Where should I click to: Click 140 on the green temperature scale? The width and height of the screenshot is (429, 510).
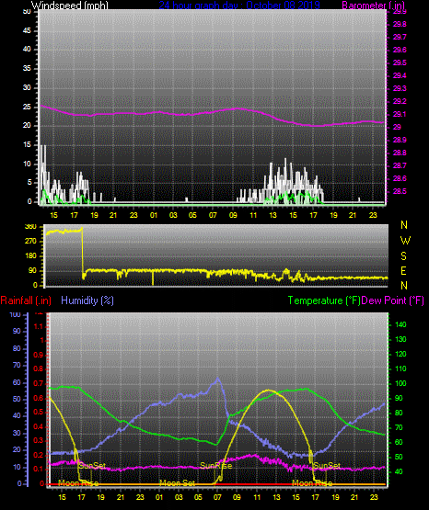pos(400,324)
